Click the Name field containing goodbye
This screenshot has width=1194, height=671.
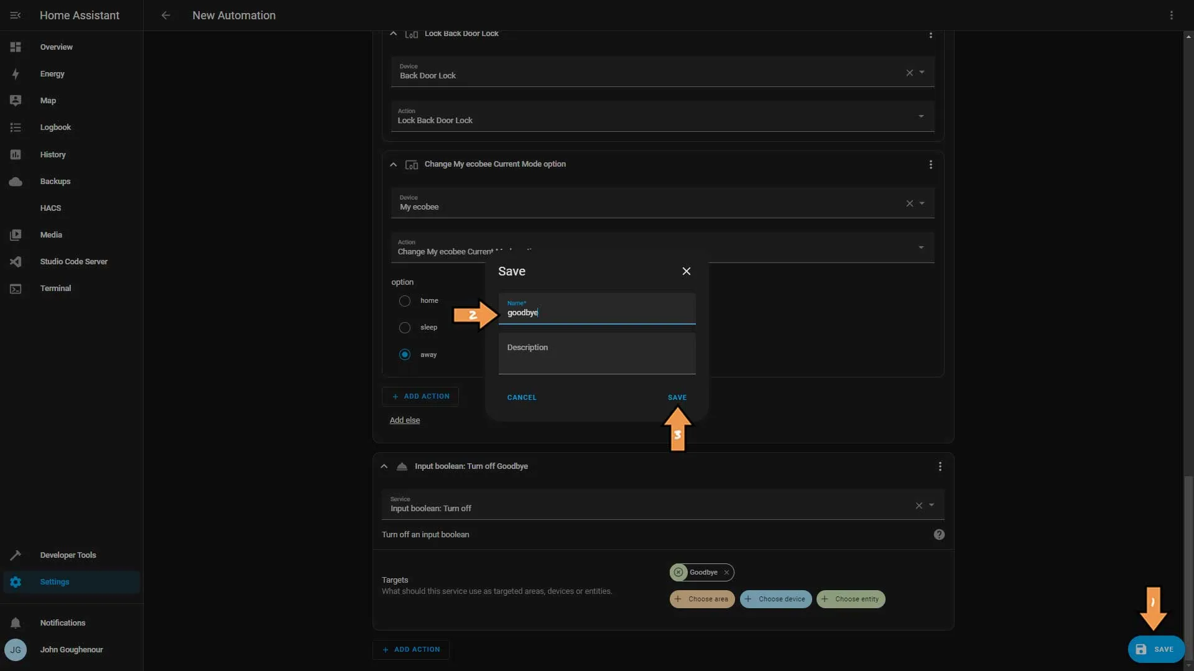click(597, 308)
